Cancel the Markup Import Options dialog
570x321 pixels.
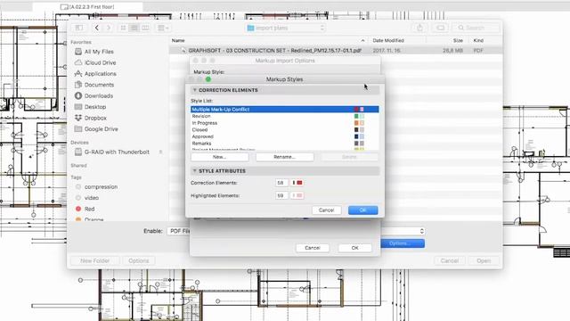[313, 248]
